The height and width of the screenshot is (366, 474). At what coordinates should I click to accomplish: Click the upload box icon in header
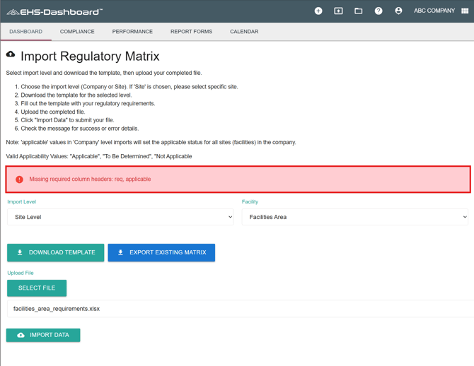338,11
